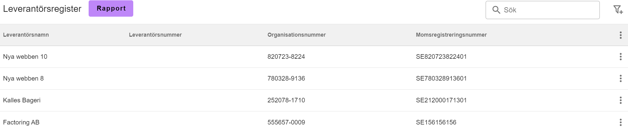Click the search magnifier icon
This screenshot has height=129, width=628.
496,10
